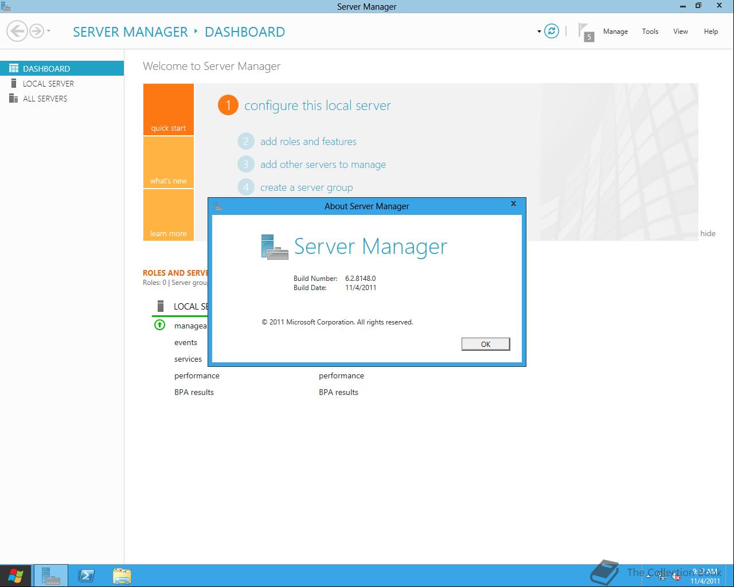Click add roles and features link
The image size is (734, 587).
(x=309, y=142)
